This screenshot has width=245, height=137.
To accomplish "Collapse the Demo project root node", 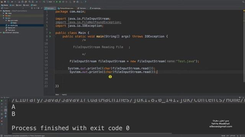I will coord(1,11).
